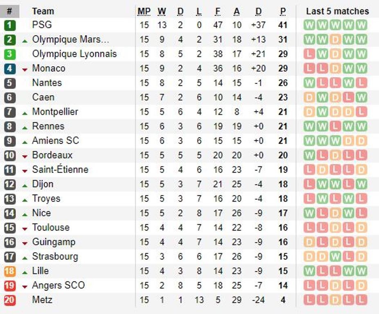This screenshot has height=314, width=379.
Task: Click the win icon in Strasbourg's last matches
Action: click(x=335, y=256)
